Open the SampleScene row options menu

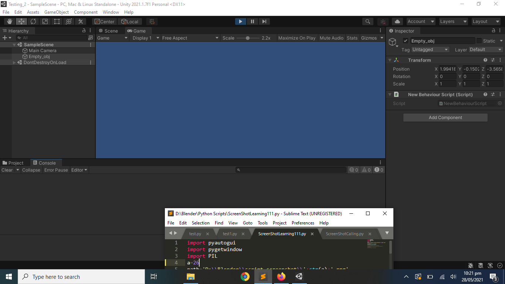(x=91, y=45)
